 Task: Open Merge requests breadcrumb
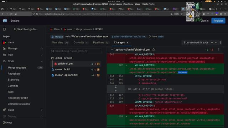84,29
